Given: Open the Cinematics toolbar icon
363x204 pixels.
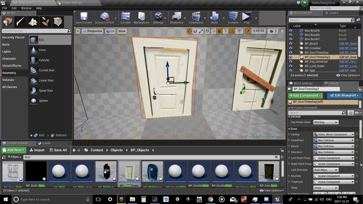Looking at the screenshot, I should tap(196, 18).
